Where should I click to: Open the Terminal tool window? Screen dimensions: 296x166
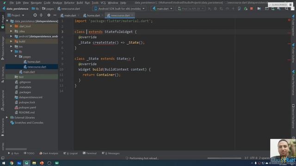pos(90,154)
